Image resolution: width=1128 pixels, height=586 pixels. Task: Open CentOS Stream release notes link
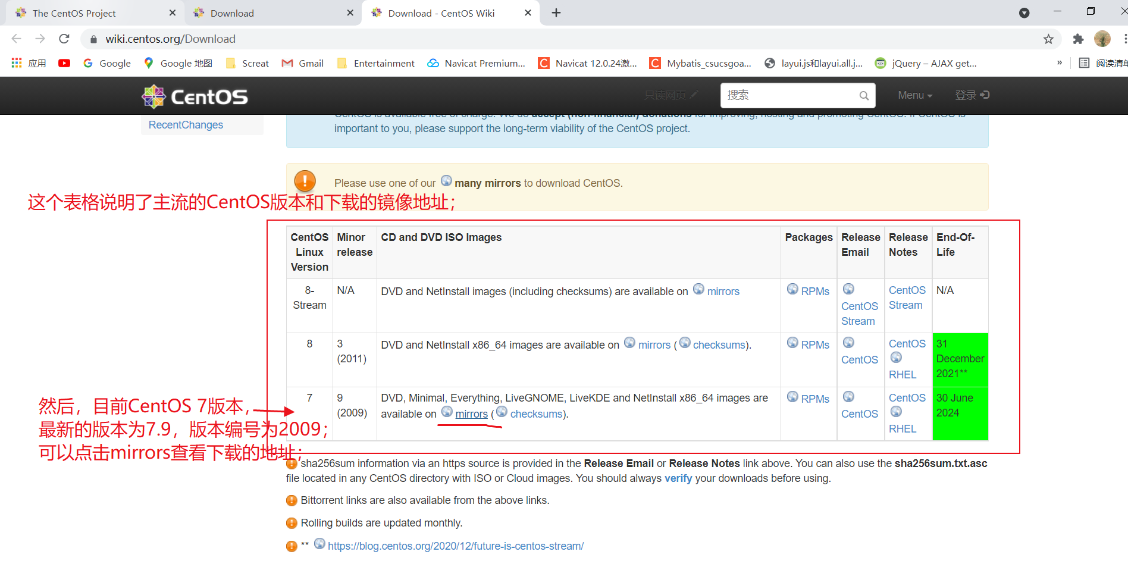907,297
